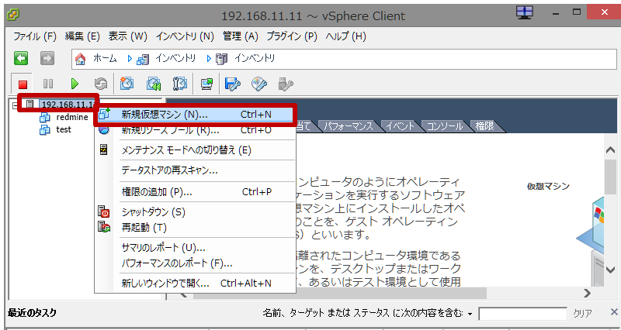Switch to the パフォーマンス tab

click(x=348, y=126)
